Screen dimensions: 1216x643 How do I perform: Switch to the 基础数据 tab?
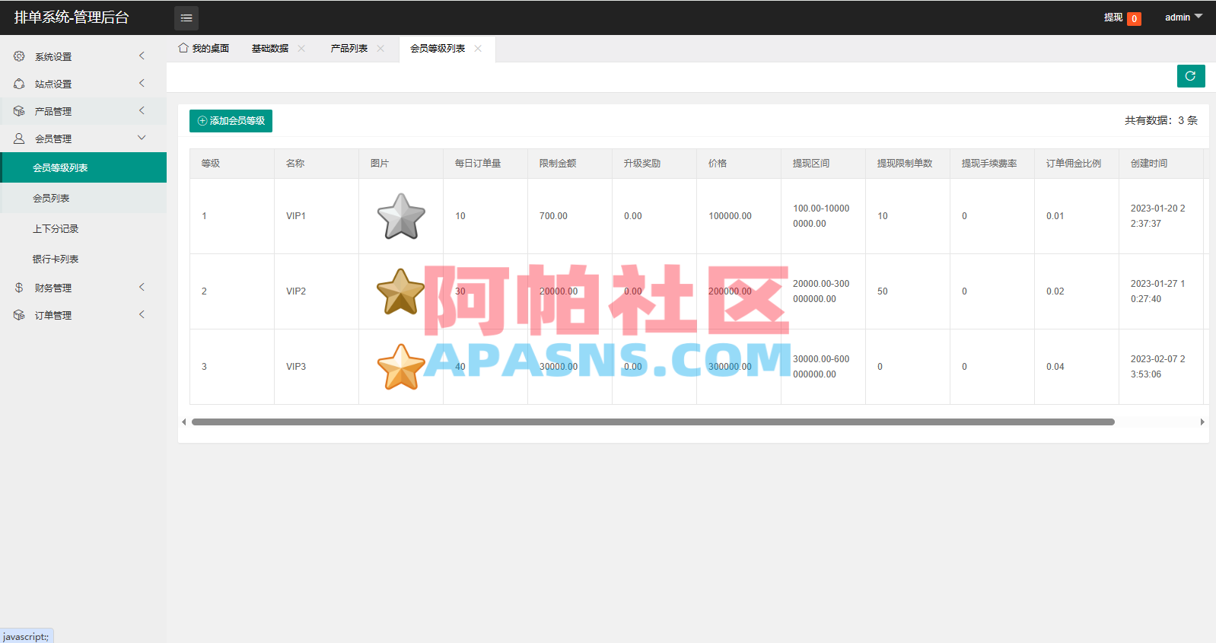tap(270, 48)
